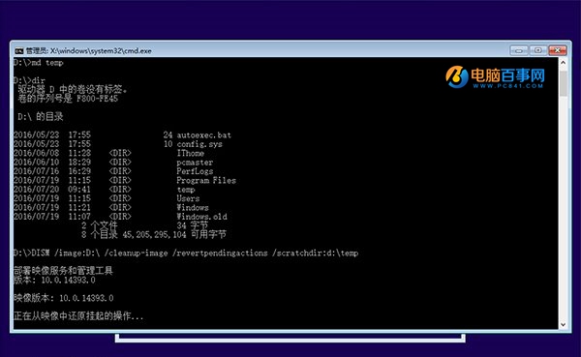
Task: Click the scrollbar down arrow
Action: tap(563, 324)
